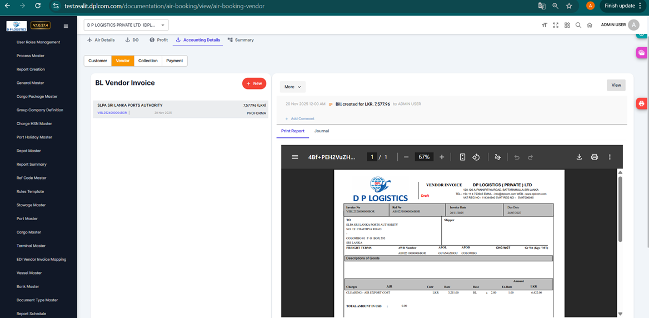Click the PDF zoom in plus button
Screen dimensions: 649x318
click(x=442, y=157)
